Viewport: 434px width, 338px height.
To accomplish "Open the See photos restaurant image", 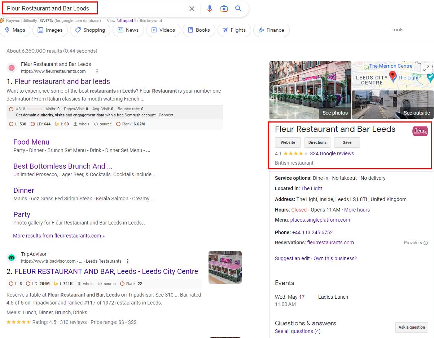I will (x=310, y=90).
